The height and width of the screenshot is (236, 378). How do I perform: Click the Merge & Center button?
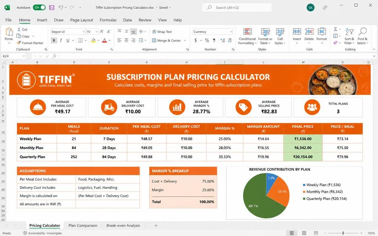pos(166,41)
